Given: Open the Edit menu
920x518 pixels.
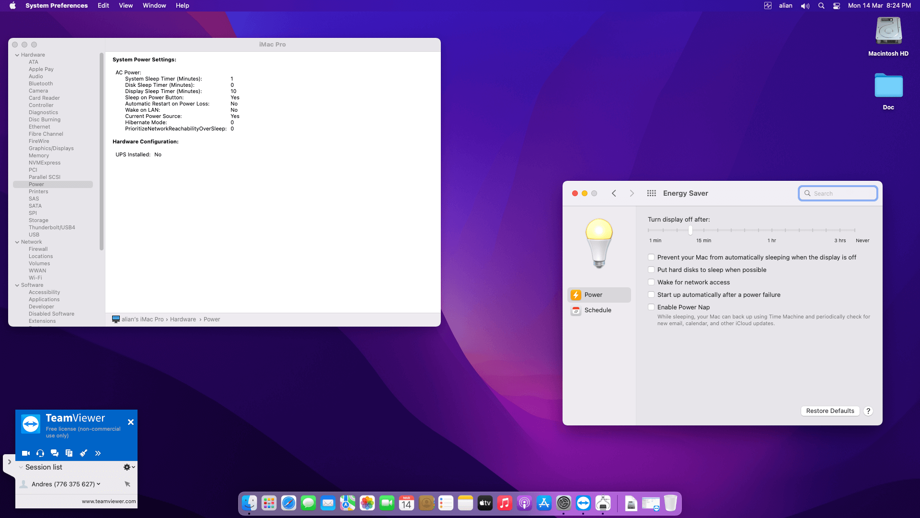Looking at the screenshot, I should (x=103, y=6).
